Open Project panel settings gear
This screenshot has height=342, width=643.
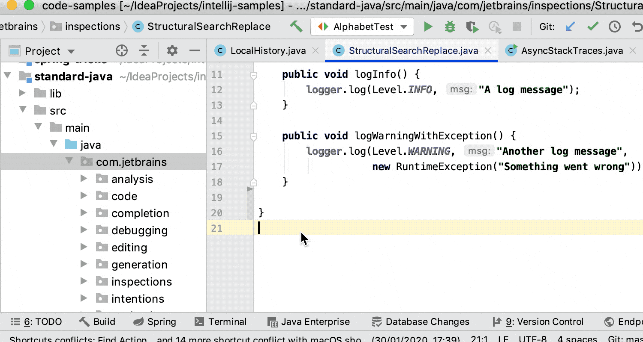[x=172, y=51]
